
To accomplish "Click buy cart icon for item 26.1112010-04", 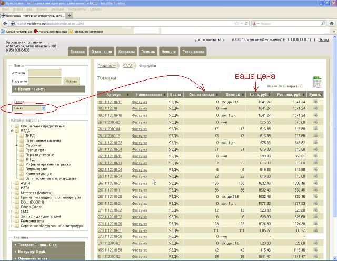I will (315, 128).
